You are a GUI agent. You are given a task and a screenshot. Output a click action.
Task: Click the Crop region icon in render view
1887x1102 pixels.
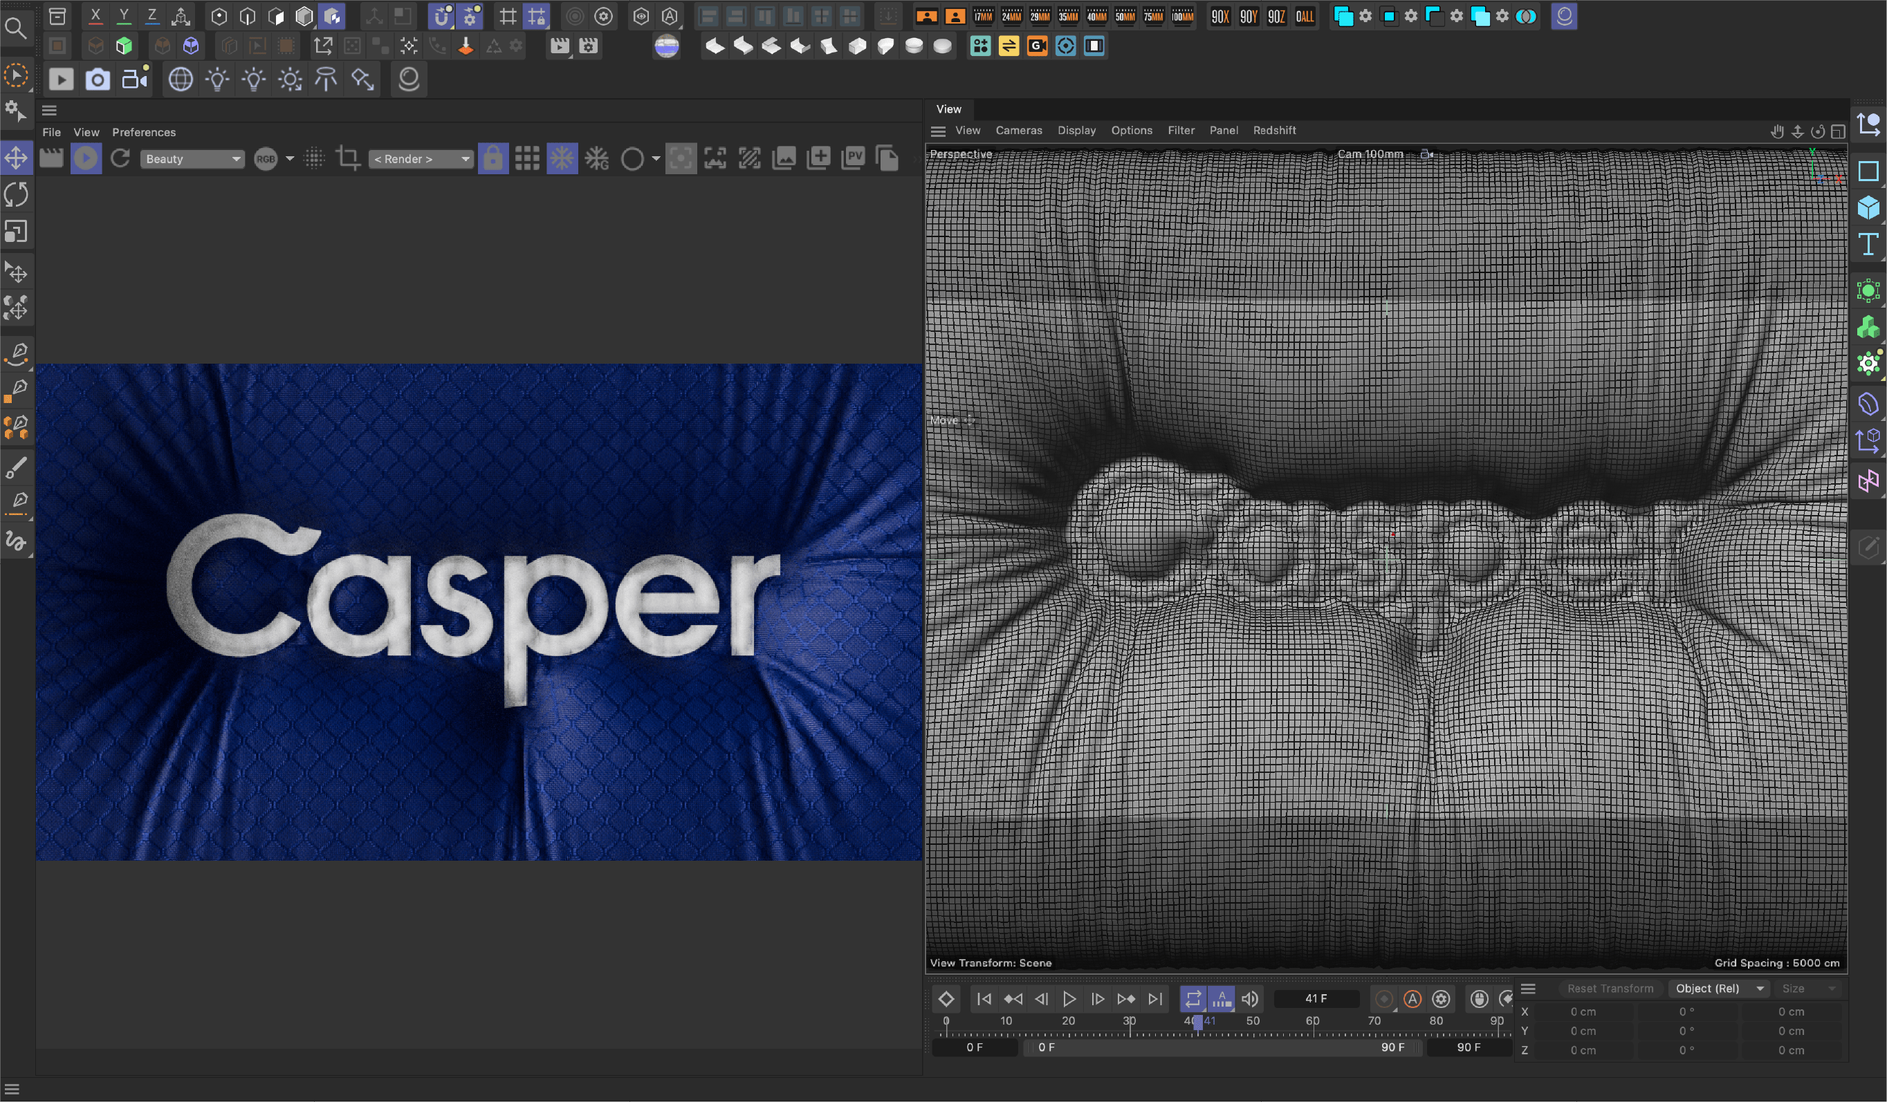(347, 158)
